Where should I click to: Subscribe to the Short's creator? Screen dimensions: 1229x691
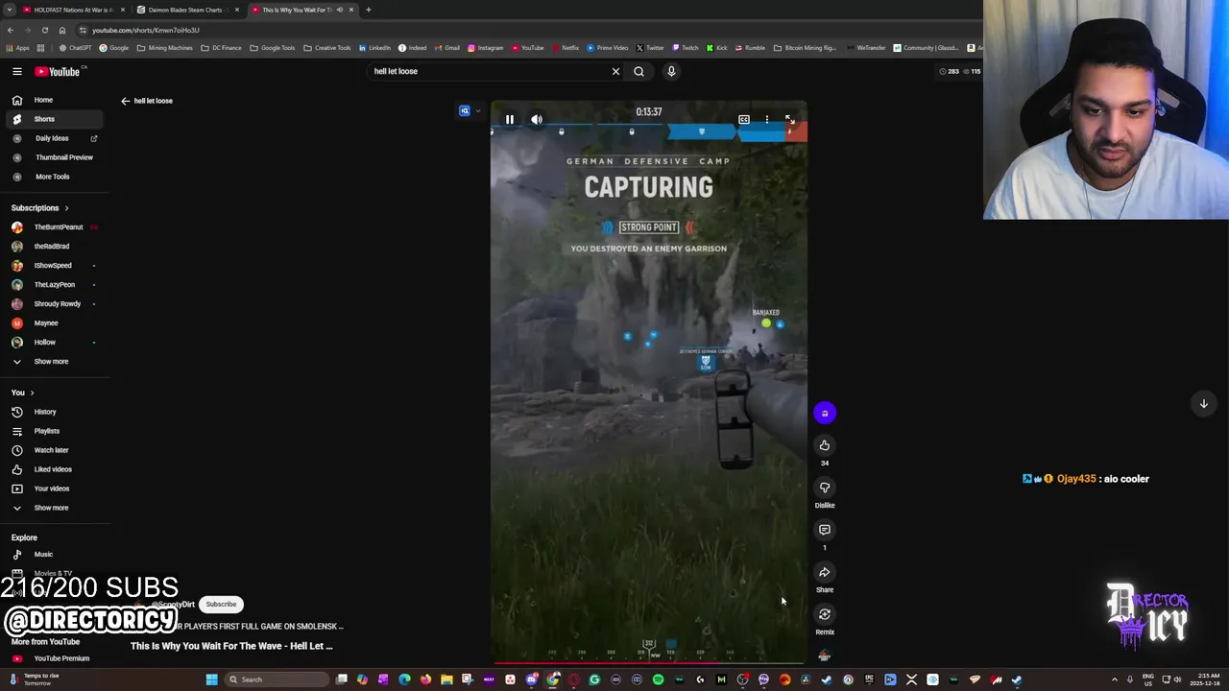point(221,605)
